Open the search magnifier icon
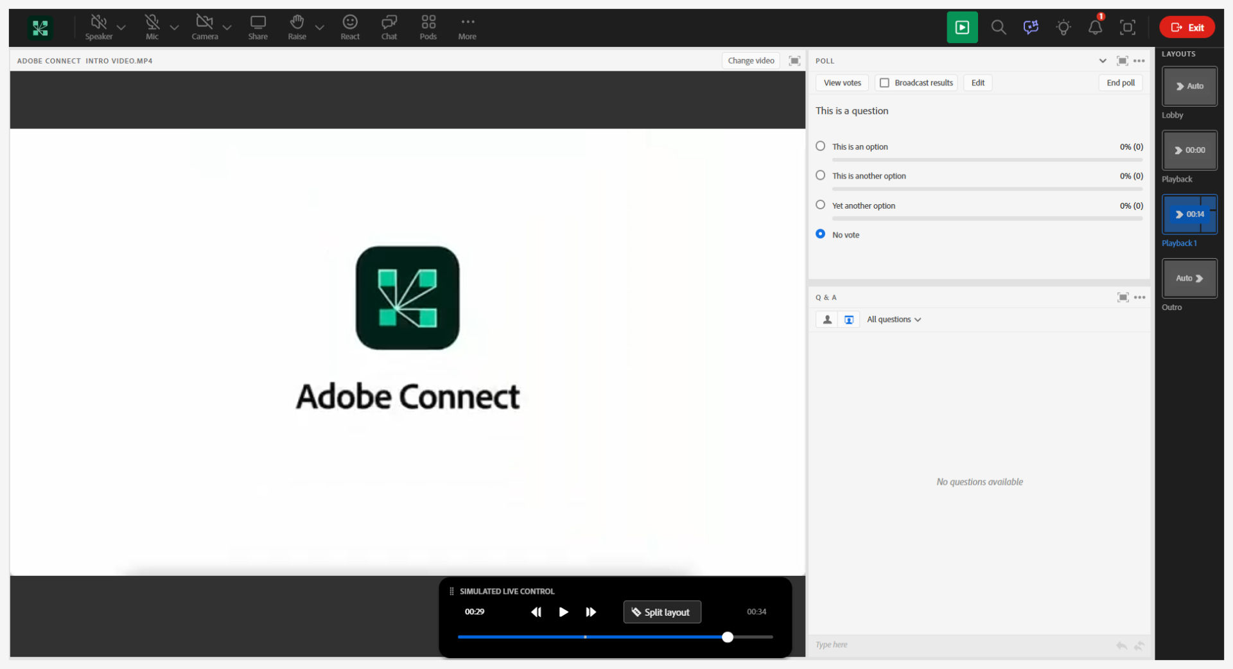 coord(999,28)
